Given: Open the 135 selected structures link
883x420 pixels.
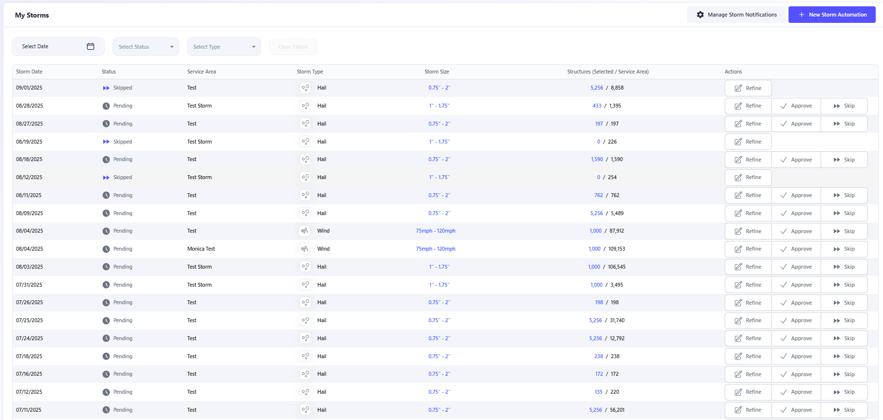Looking at the screenshot, I should 599,392.
